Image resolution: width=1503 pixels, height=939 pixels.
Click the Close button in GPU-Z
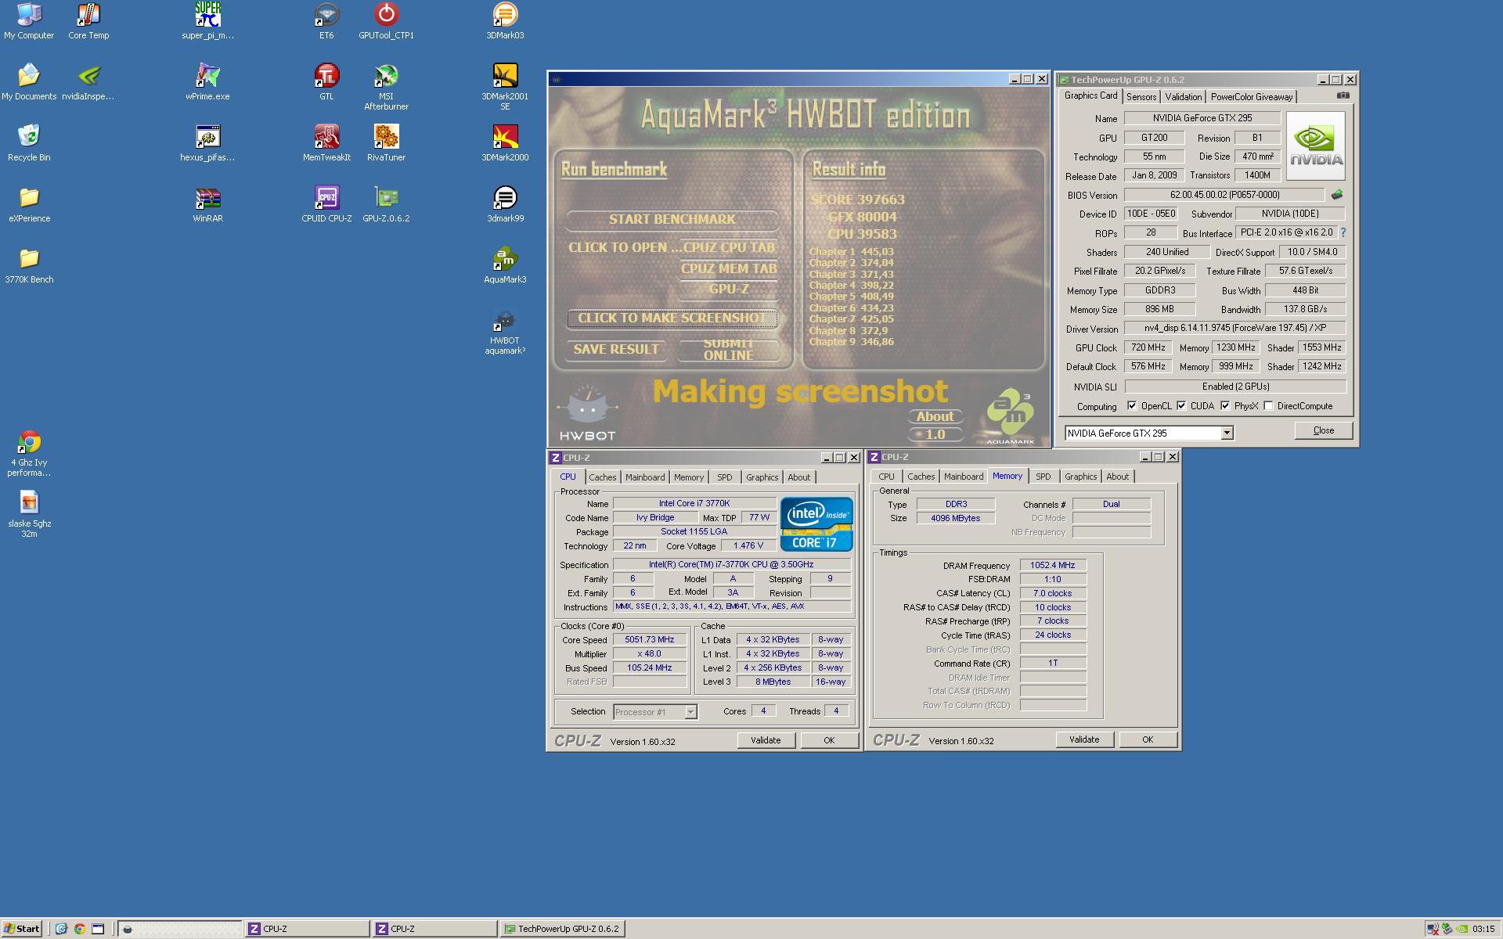click(1323, 430)
